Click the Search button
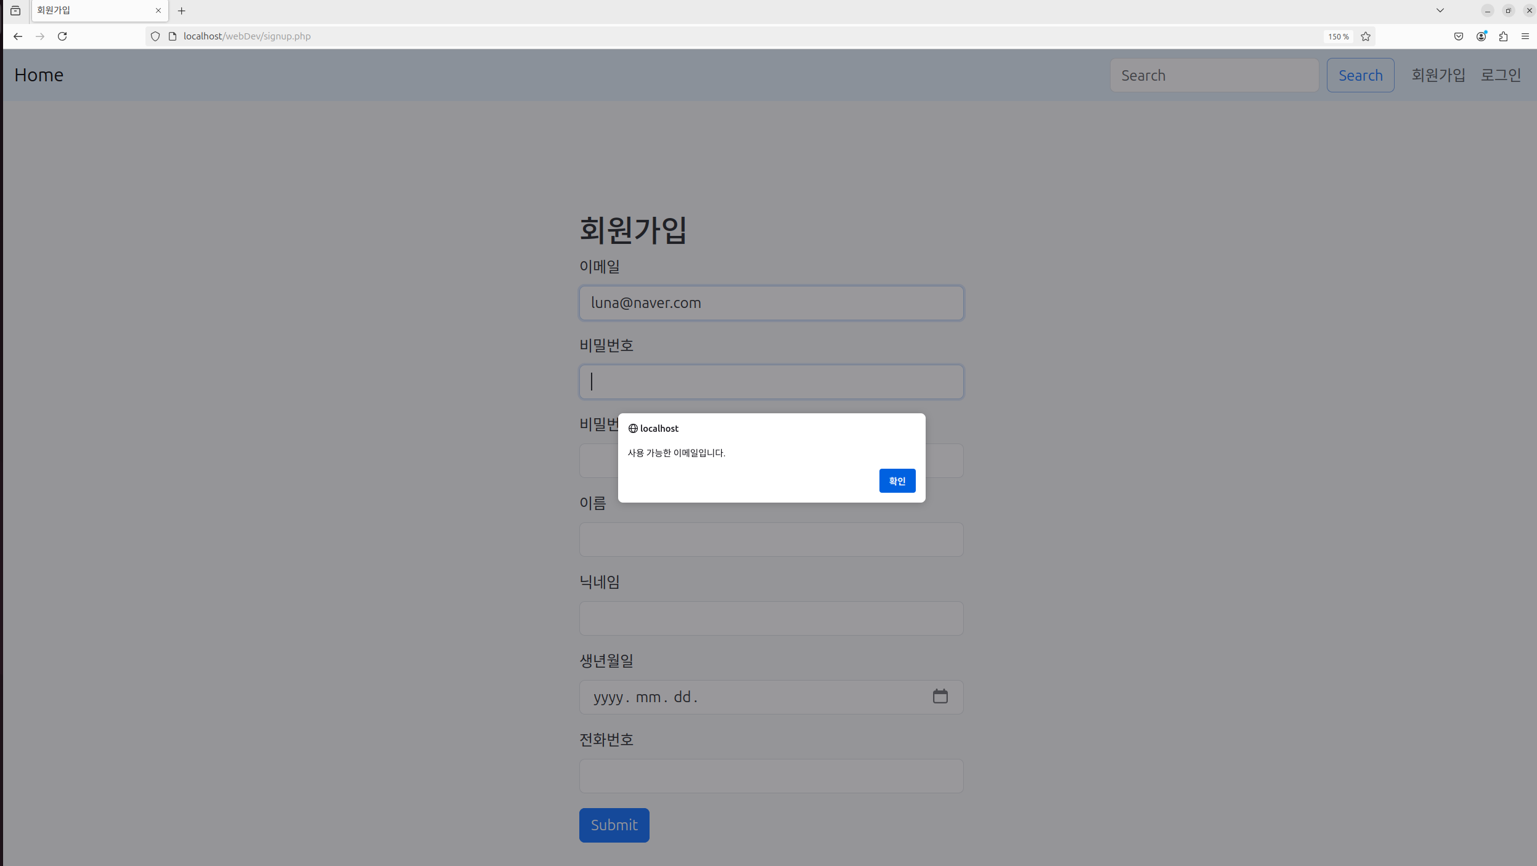Viewport: 1537px width, 866px height. tap(1360, 75)
